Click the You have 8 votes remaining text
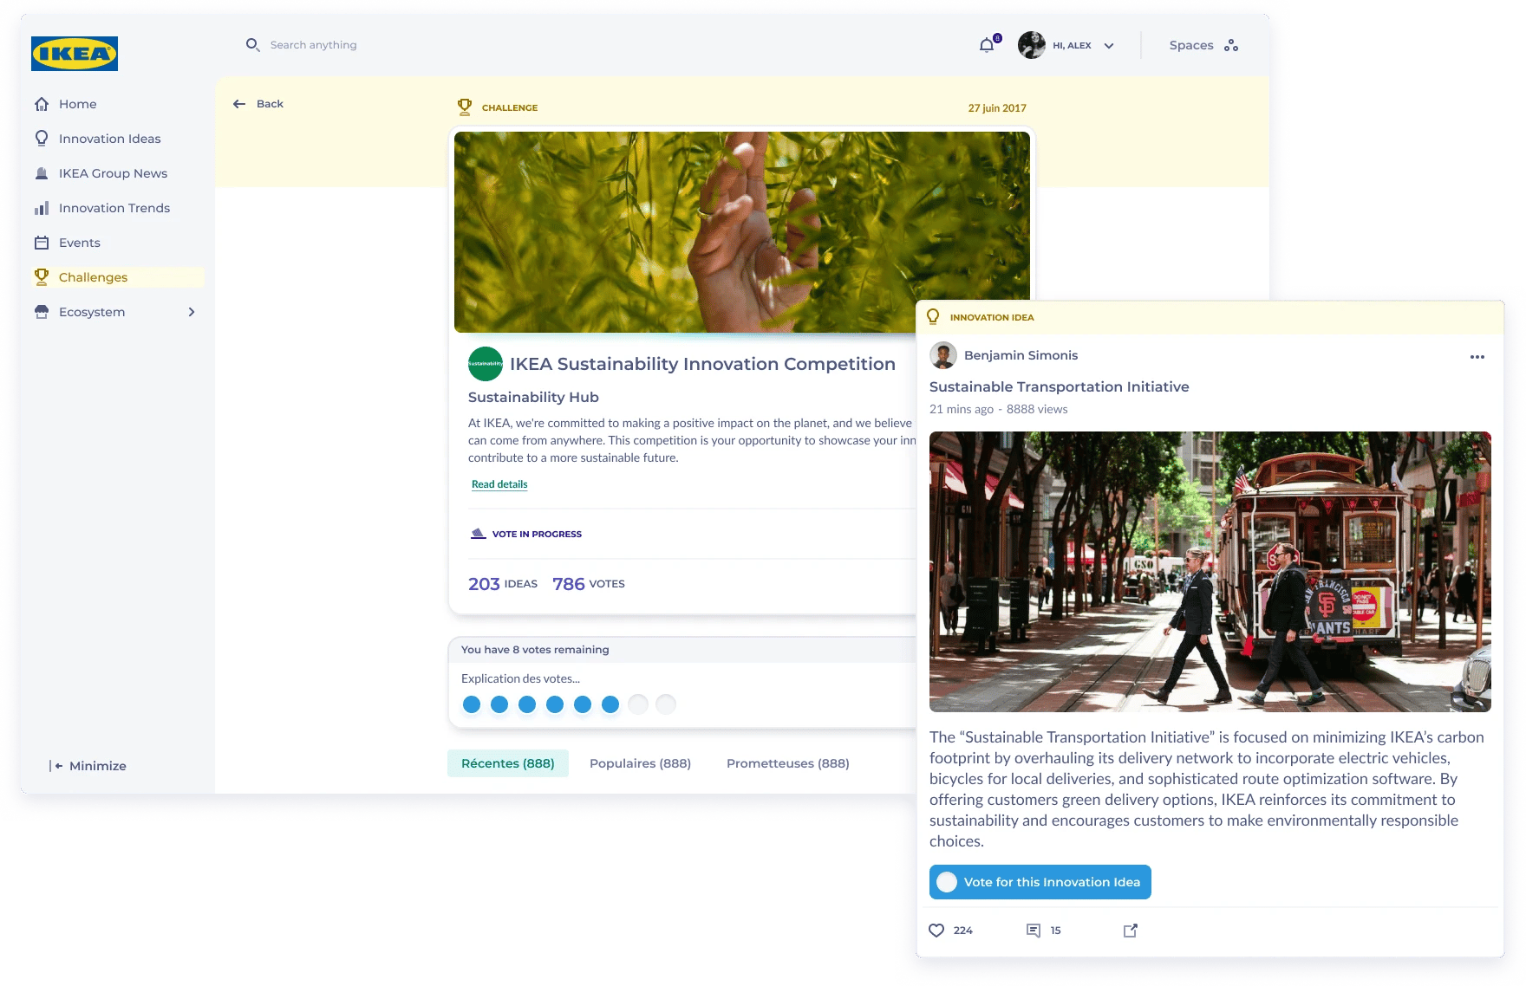 coord(535,650)
